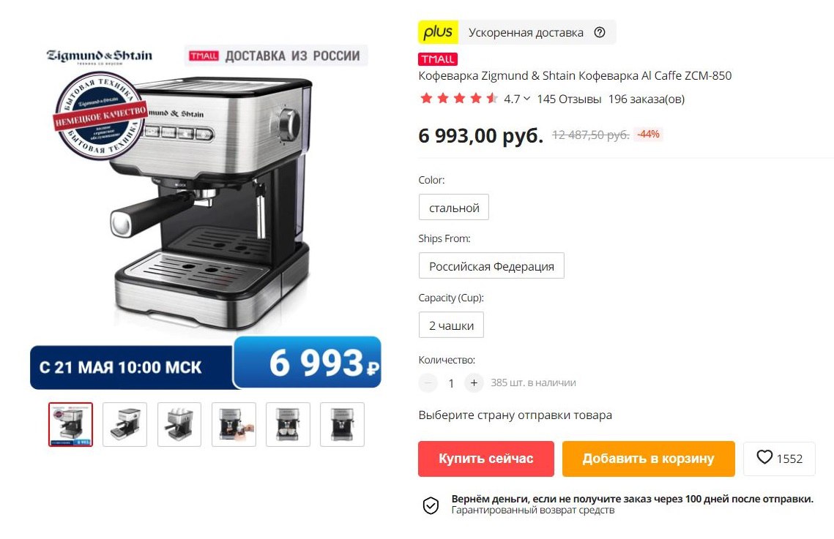The width and height of the screenshot is (834, 539).
Task: Open the last product thumbnail image
Action: (x=343, y=424)
